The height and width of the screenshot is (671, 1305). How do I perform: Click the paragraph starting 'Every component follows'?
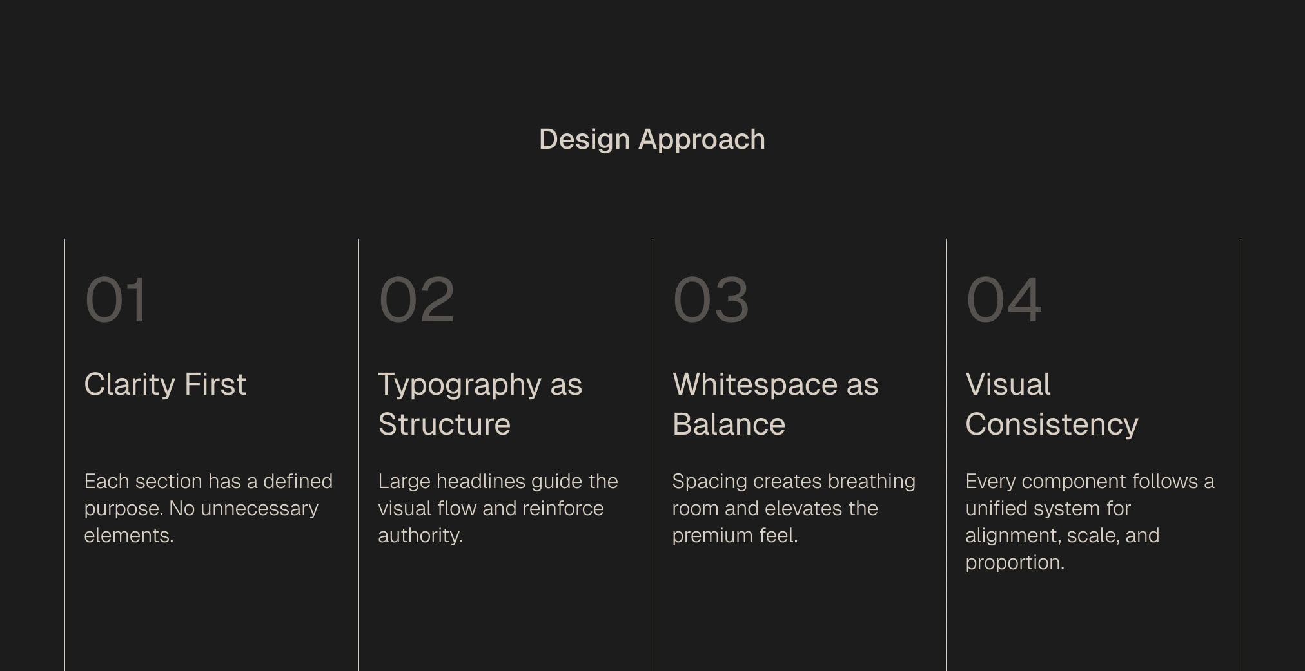1090,522
